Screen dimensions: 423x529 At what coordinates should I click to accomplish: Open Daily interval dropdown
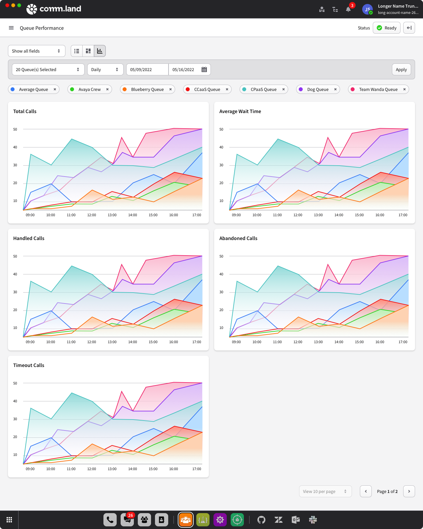tap(105, 69)
